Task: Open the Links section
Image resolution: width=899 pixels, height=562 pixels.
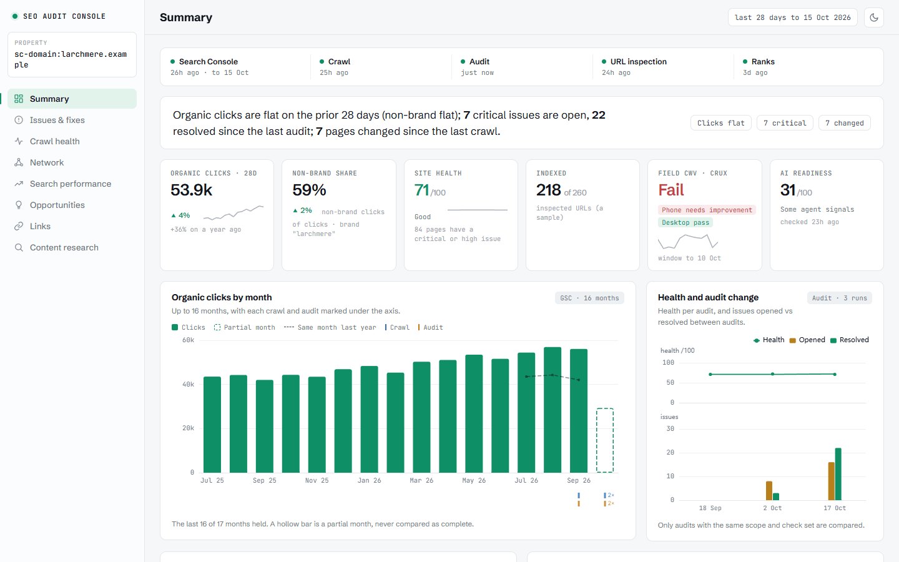Action: (72, 226)
